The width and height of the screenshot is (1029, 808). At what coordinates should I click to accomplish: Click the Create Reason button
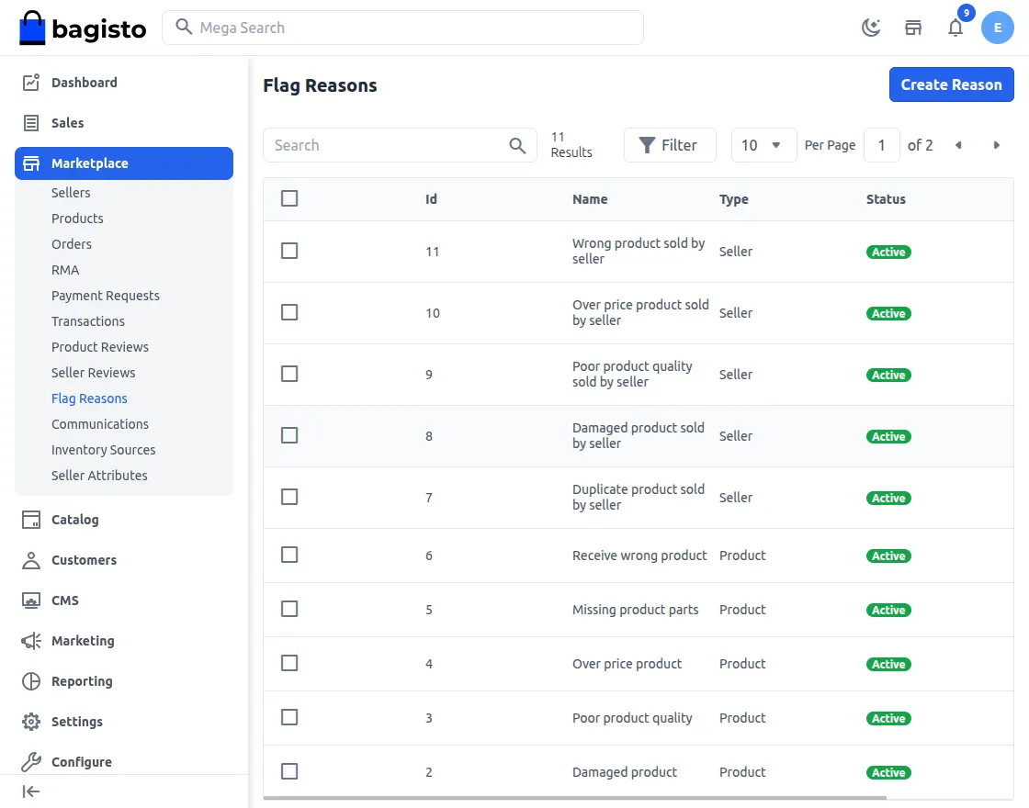click(951, 84)
